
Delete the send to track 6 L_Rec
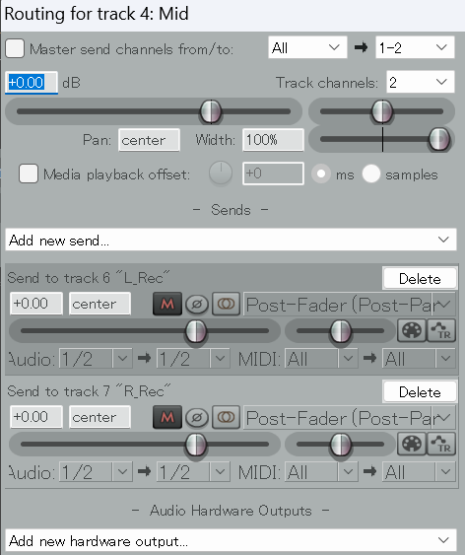[x=420, y=279]
